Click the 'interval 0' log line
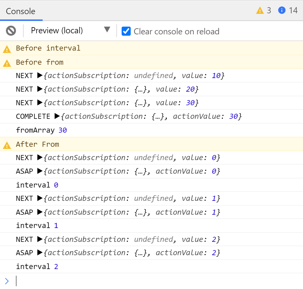The image size is (303, 289). [x=151, y=185]
